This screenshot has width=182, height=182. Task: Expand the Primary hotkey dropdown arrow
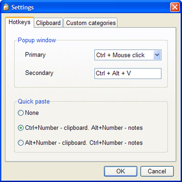[157, 55]
